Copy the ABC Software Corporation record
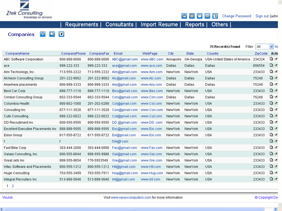282x211 pixels. [x=272, y=59]
